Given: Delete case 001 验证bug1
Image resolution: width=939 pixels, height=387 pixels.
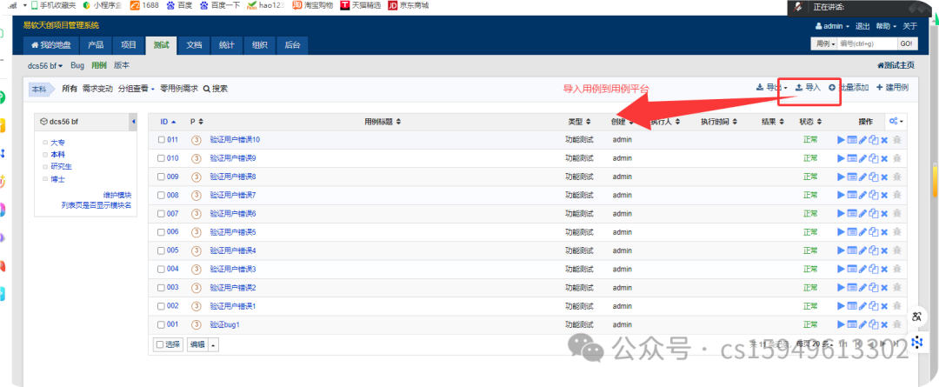Looking at the screenshot, I should (884, 324).
